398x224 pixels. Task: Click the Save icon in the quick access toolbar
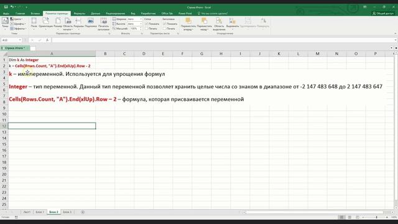tap(6, 7)
